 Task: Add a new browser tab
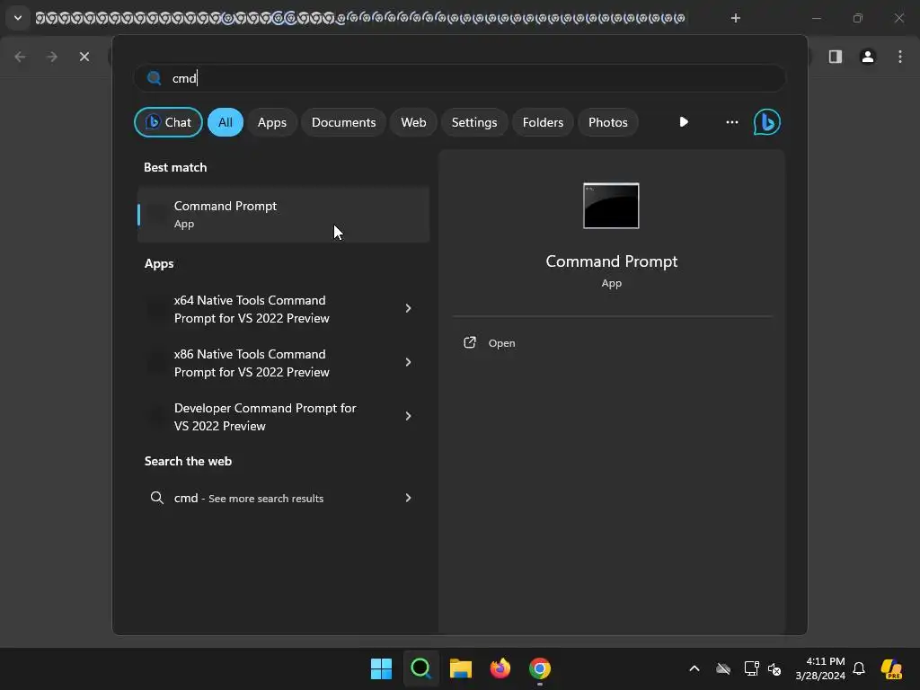(735, 18)
